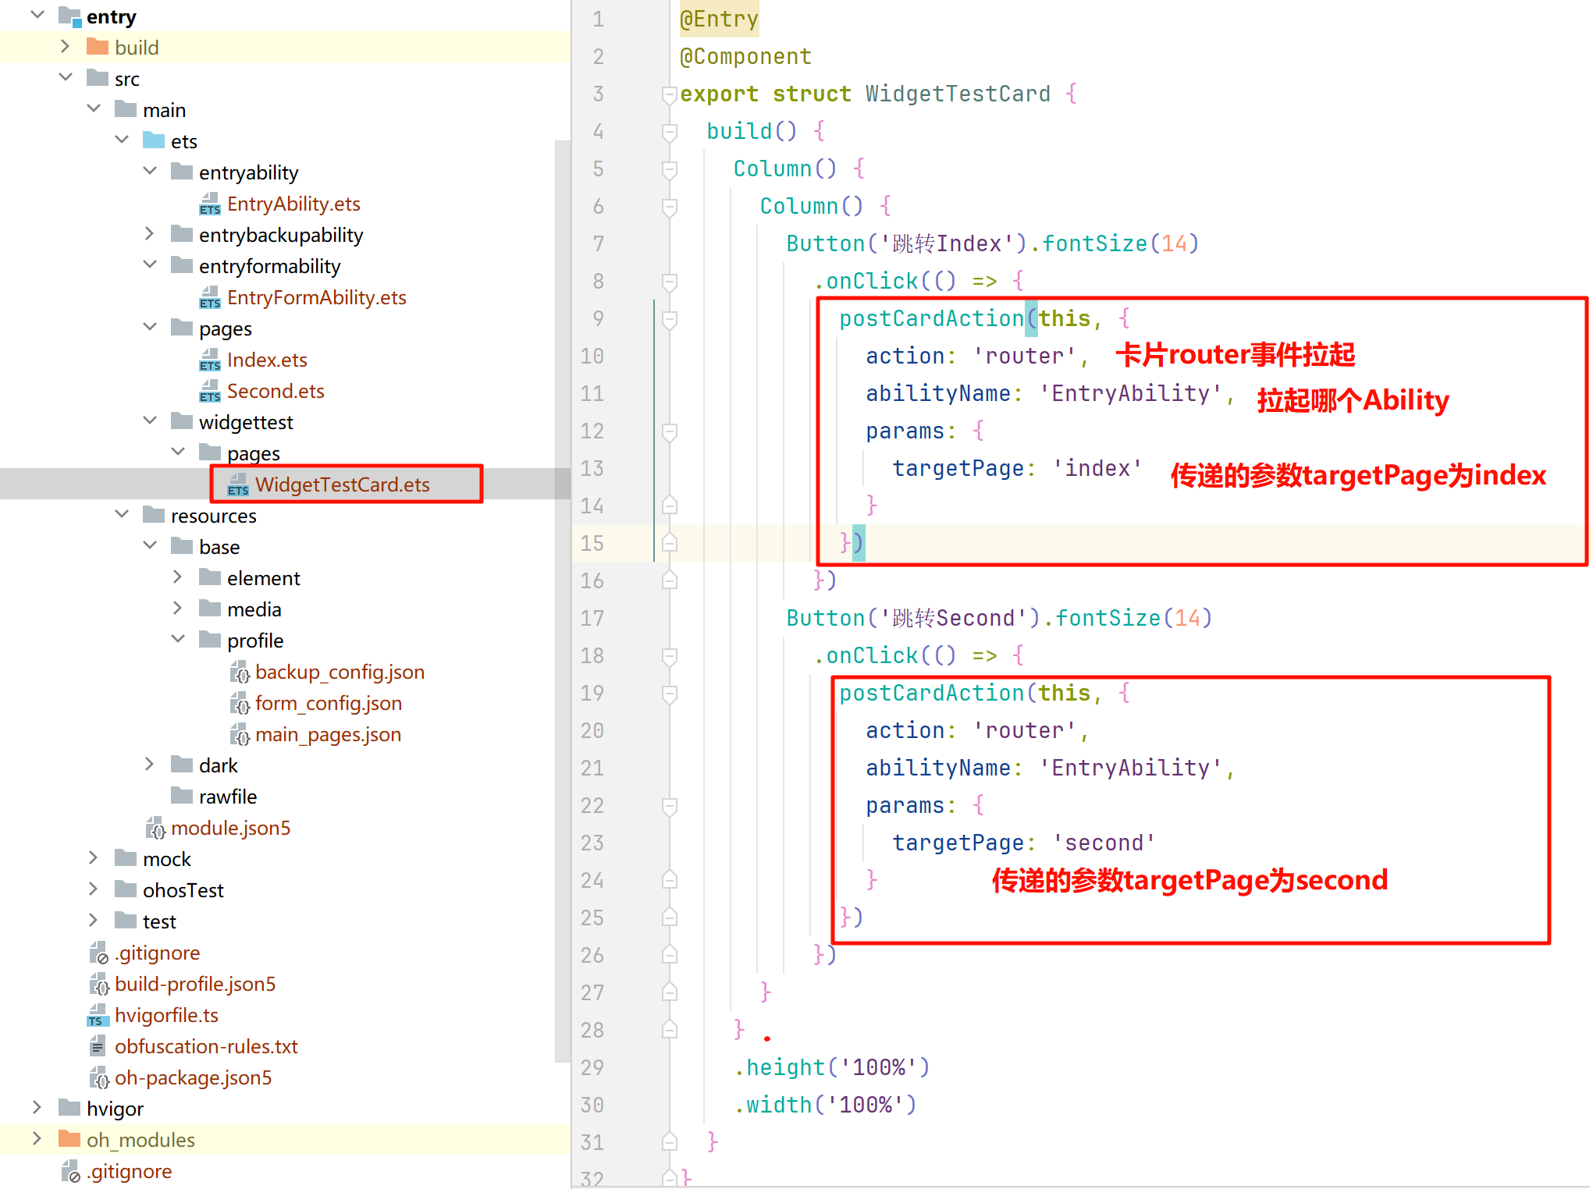Click line number 15 in gutter

592,544
